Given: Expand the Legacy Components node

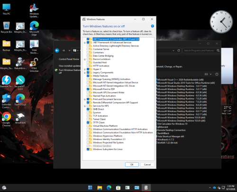Looking at the screenshot, I should pos(85,73).
